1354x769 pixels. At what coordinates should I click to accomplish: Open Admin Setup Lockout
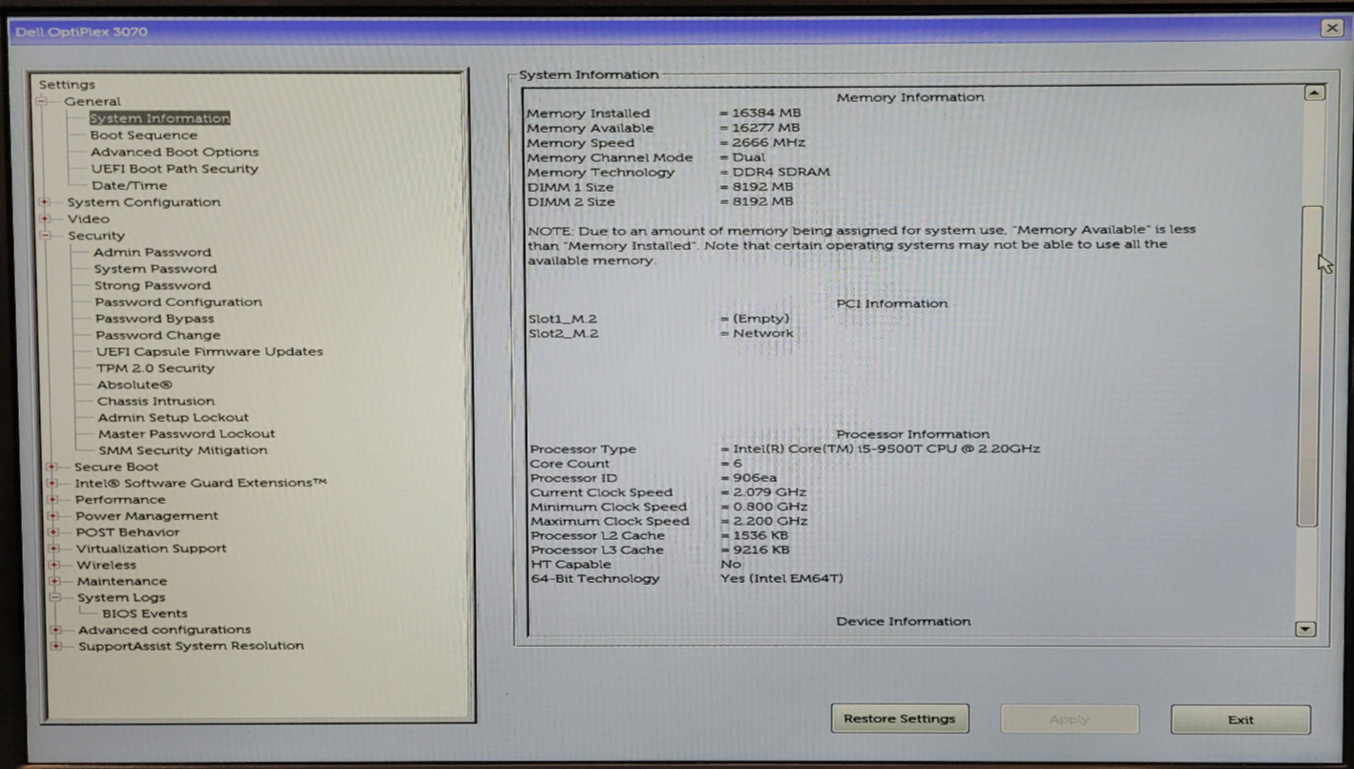[173, 417]
